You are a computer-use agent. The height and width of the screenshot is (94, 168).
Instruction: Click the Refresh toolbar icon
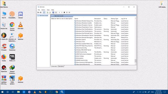click(x=48, y=13)
